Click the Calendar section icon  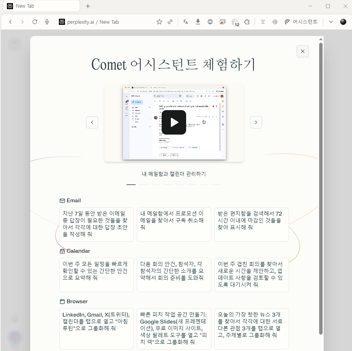tap(62, 251)
